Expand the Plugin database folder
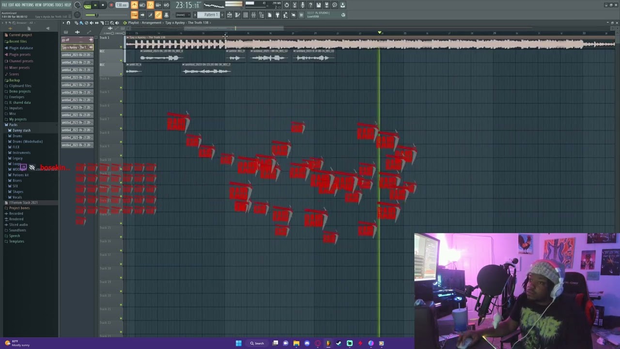The image size is (620, 349). click(20, 48)
